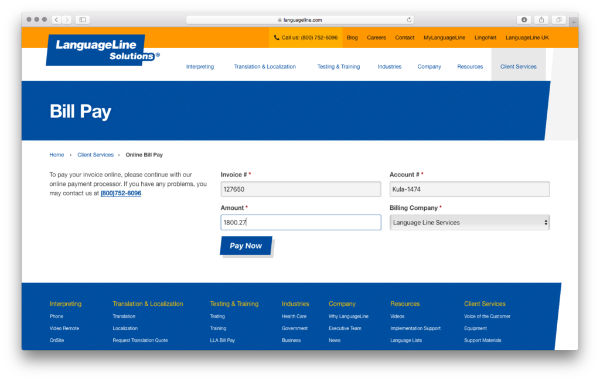Screen dimensions: 600x381
Task: Open Request Translation Quote footer link
Action: 140,340
